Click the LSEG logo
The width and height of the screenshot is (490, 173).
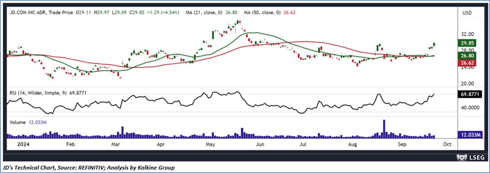coord(470,158)
